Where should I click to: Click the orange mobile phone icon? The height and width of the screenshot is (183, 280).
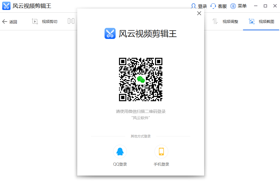pyautogui.click(x=161, y=152)
